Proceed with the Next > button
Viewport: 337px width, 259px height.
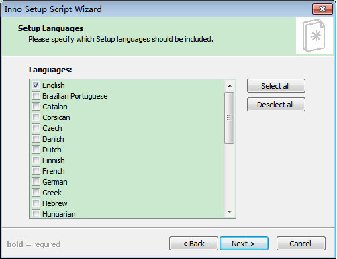[x=244, y=244]
